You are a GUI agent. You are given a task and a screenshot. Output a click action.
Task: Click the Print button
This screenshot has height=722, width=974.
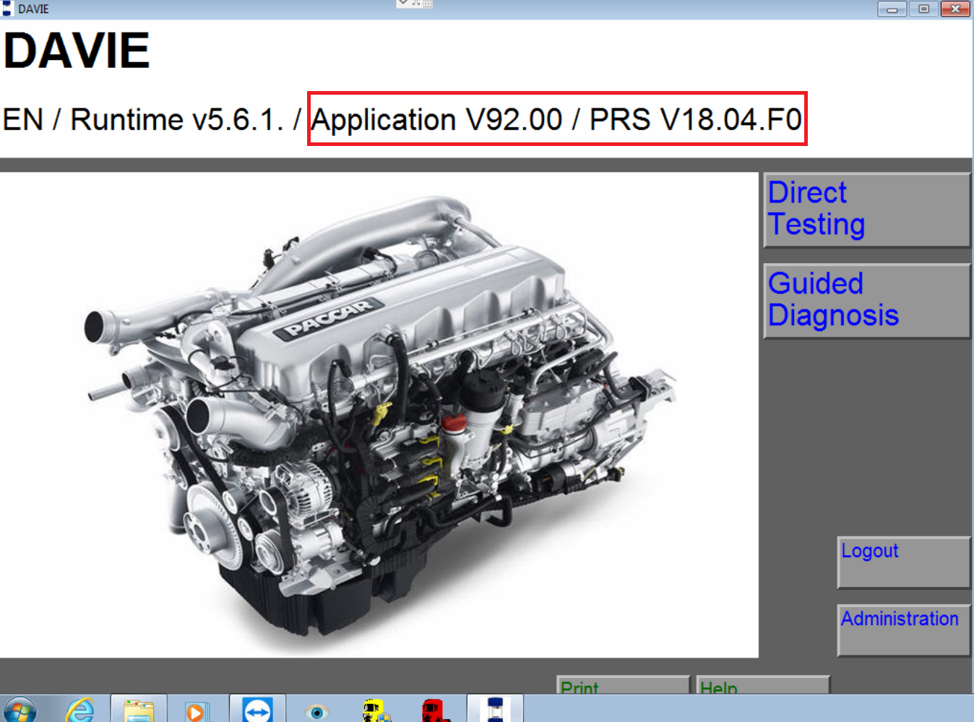624,685
